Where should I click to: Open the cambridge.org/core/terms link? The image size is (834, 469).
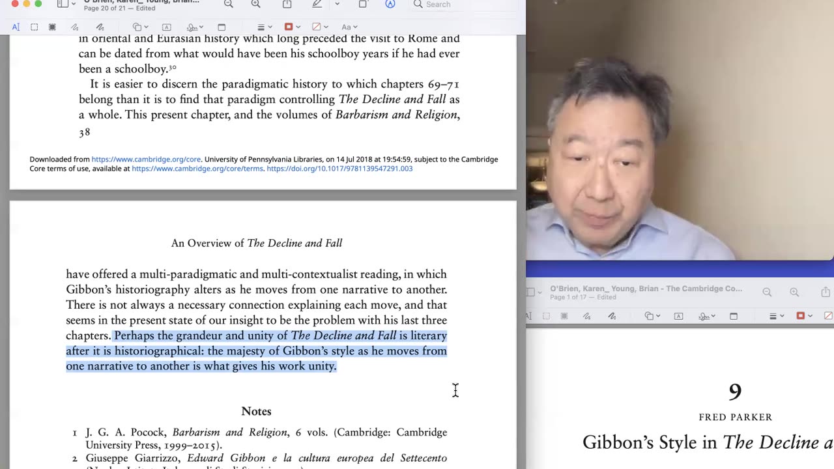[197, 168]
